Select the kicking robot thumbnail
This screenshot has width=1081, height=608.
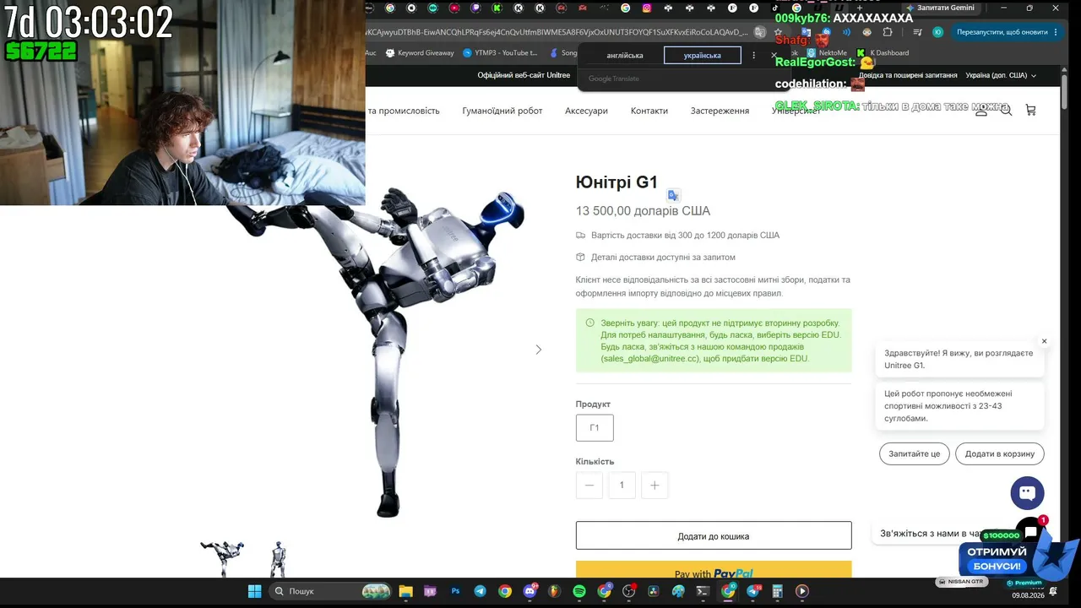[223, 558]
